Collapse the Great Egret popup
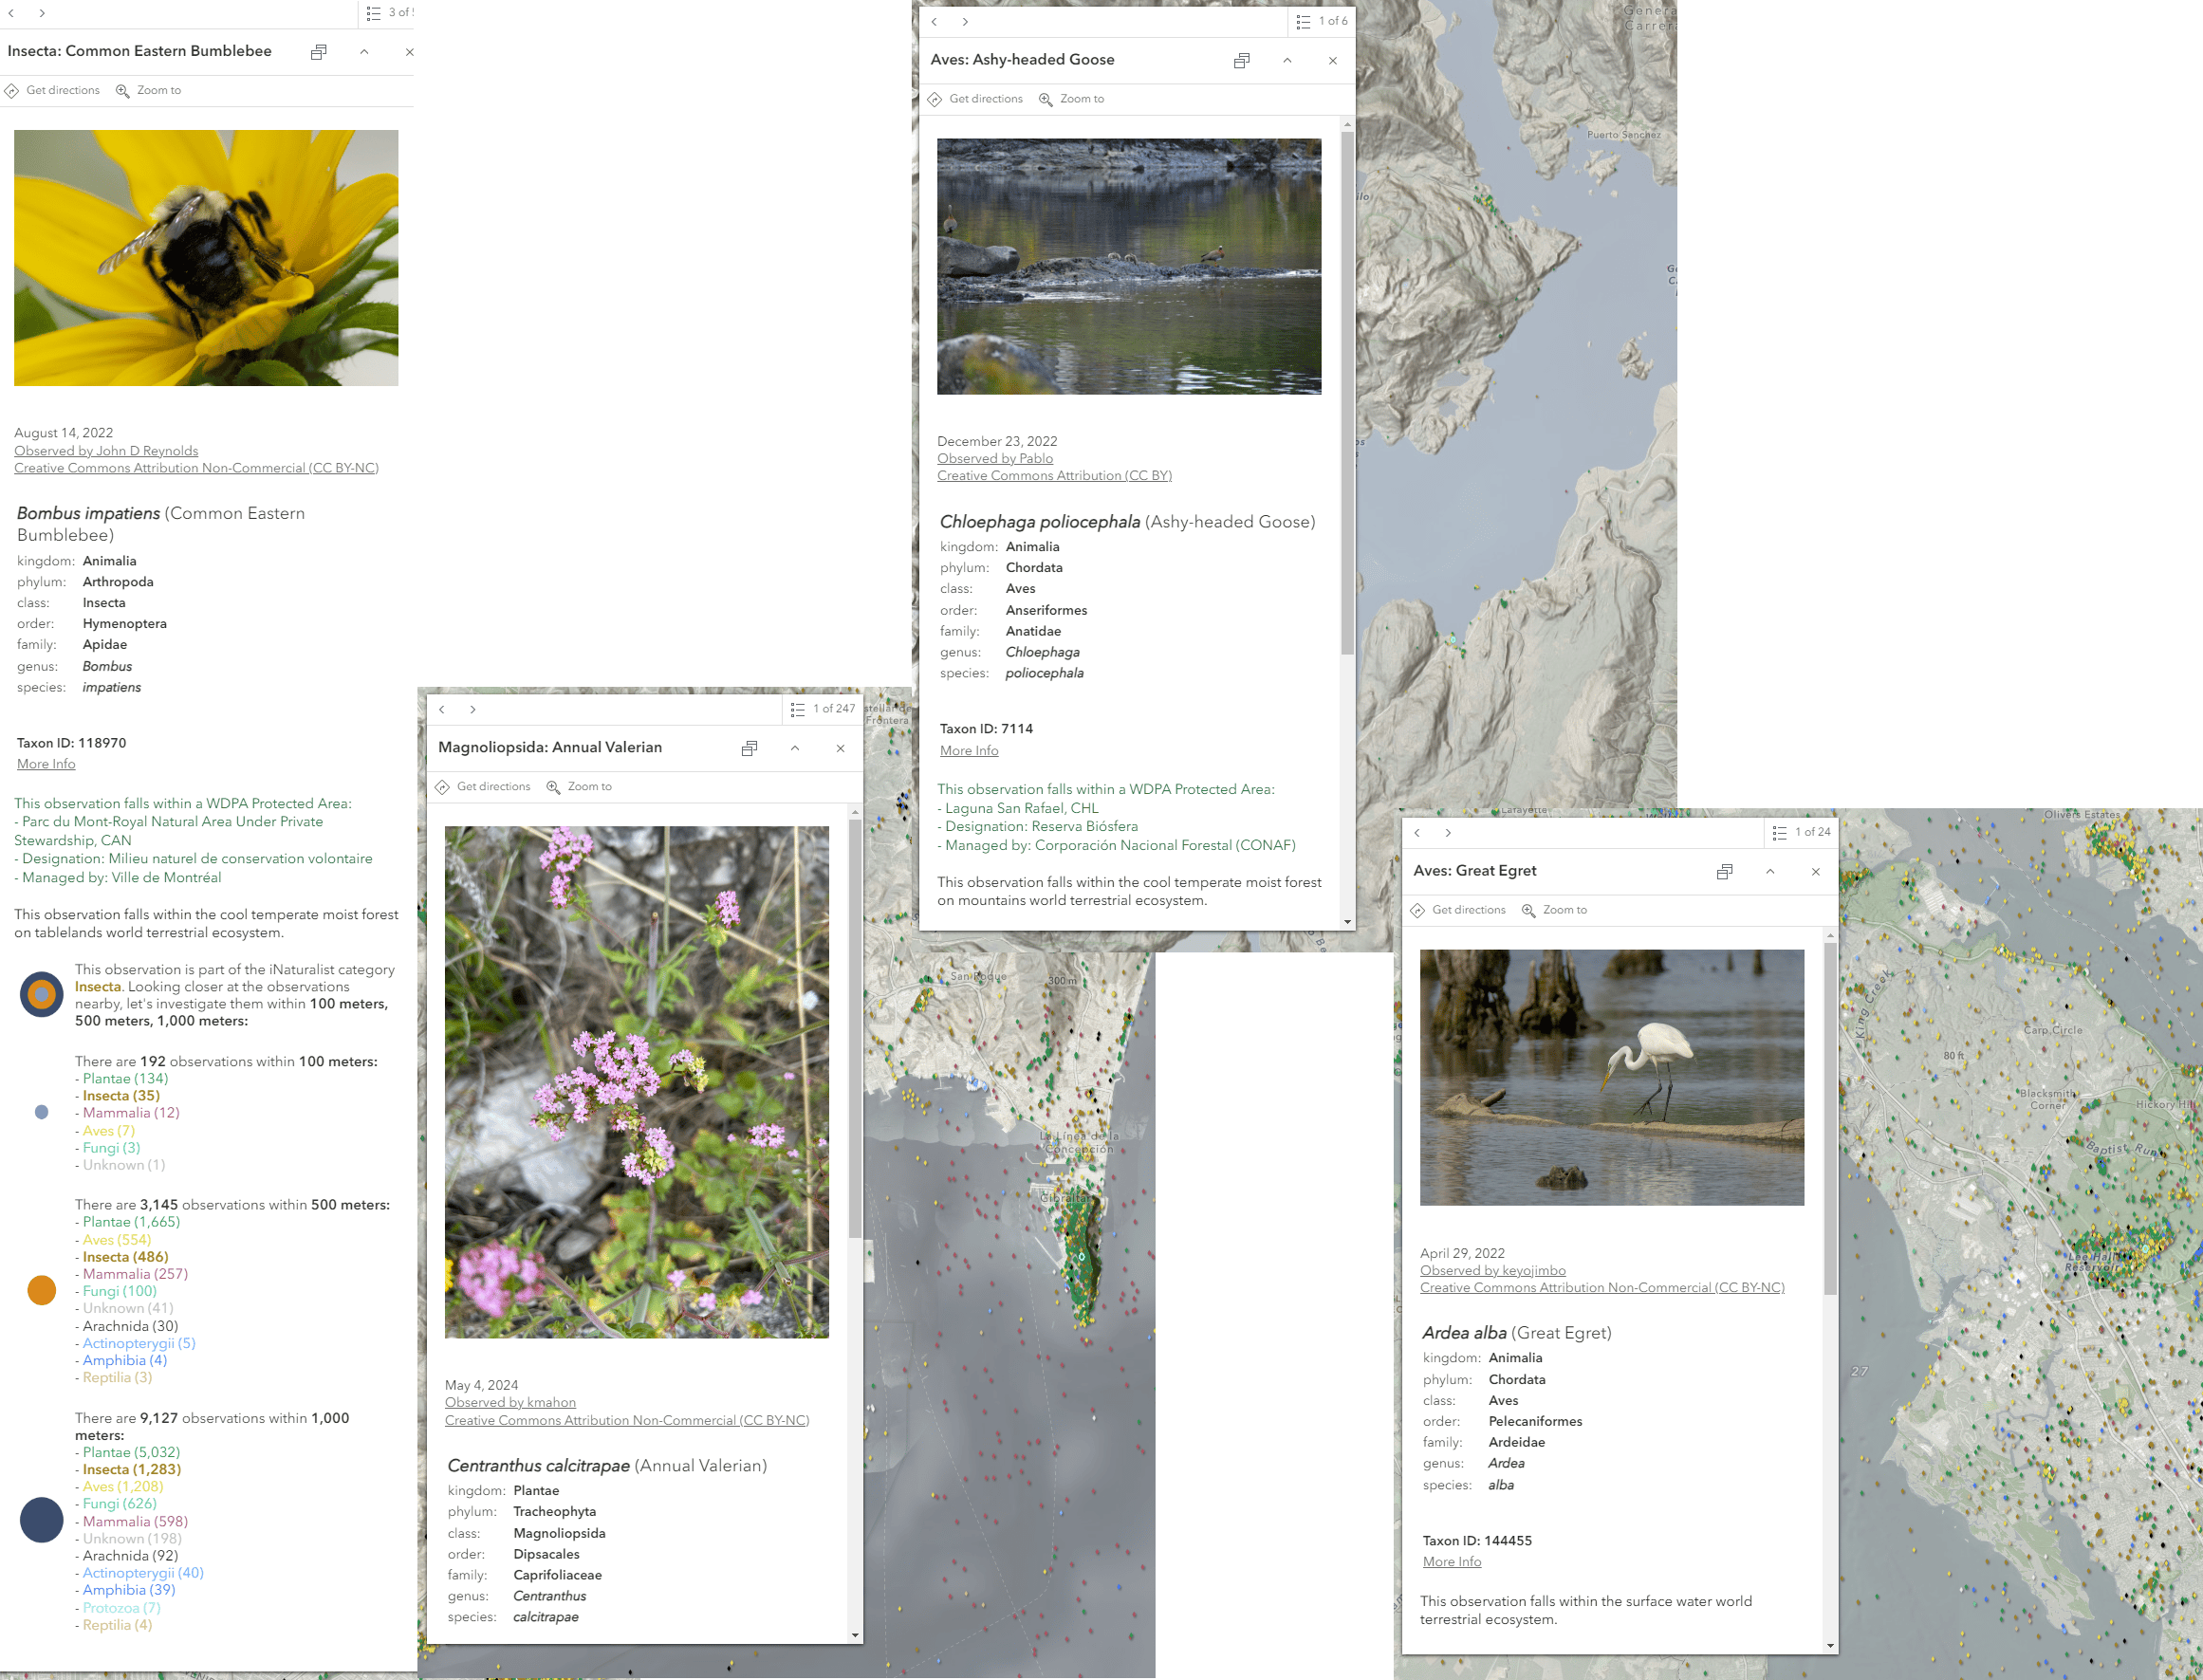Image resolution: width=2203 pixels, height=1680 pixels. point(1770,872)
